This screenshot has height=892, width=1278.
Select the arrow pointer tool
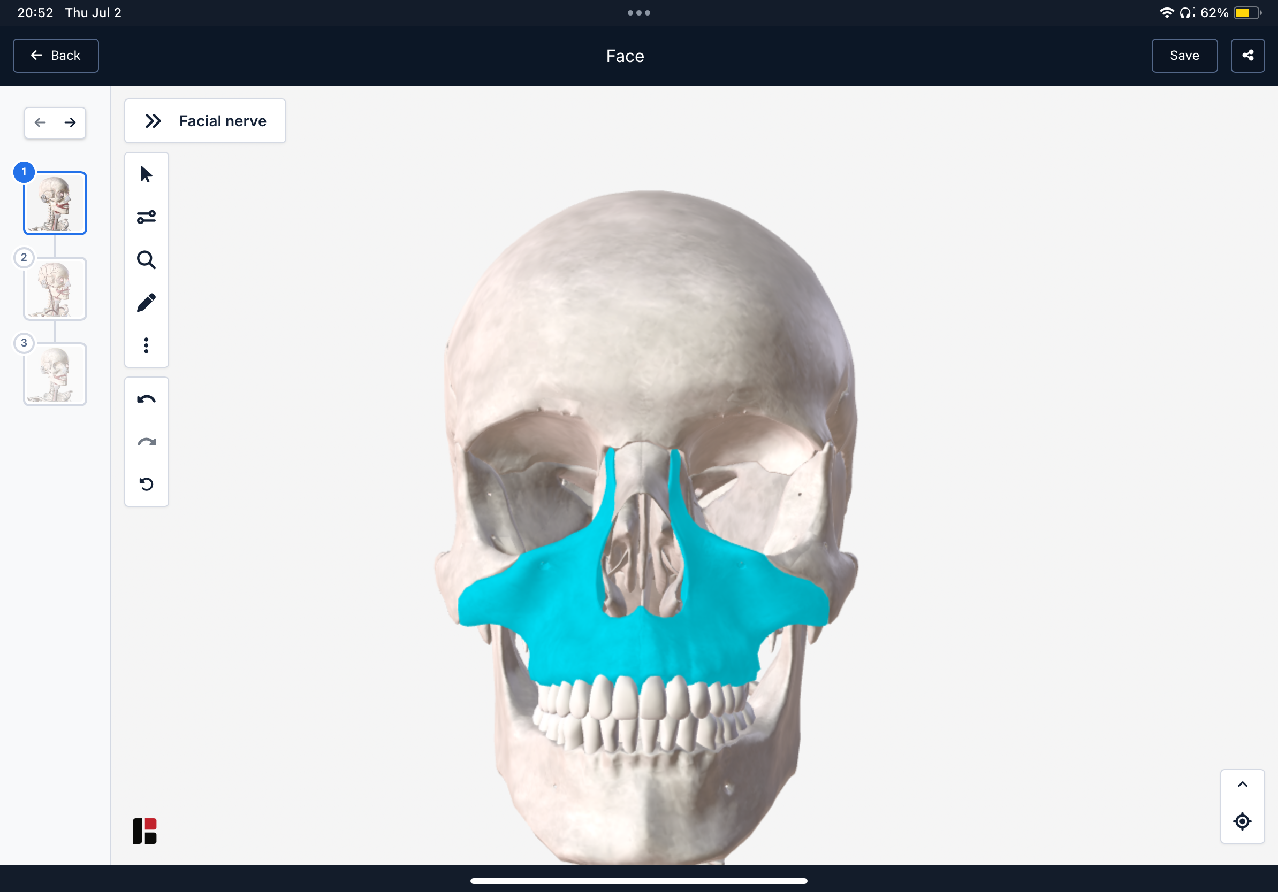(x=147, y=175)
